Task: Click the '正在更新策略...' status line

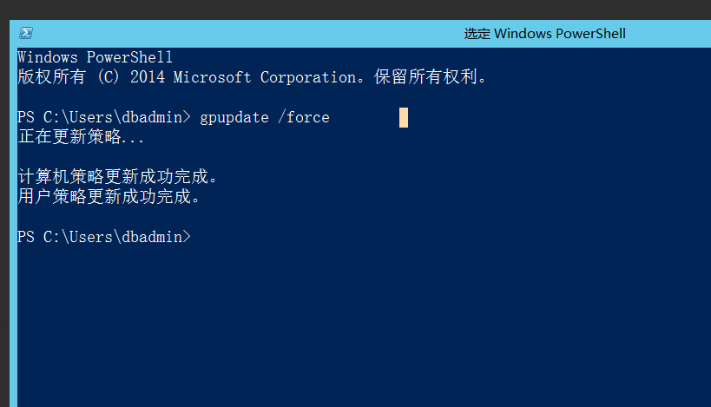Action: [x=81, y=137]
